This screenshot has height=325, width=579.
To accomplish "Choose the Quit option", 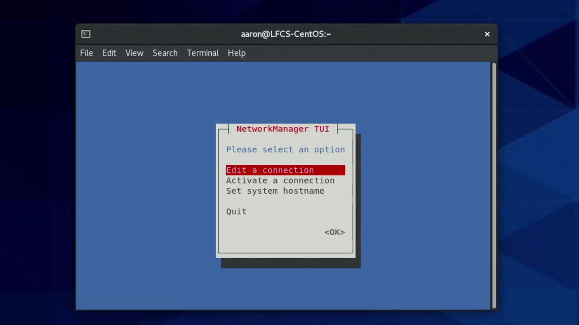I will coord(236,212).
